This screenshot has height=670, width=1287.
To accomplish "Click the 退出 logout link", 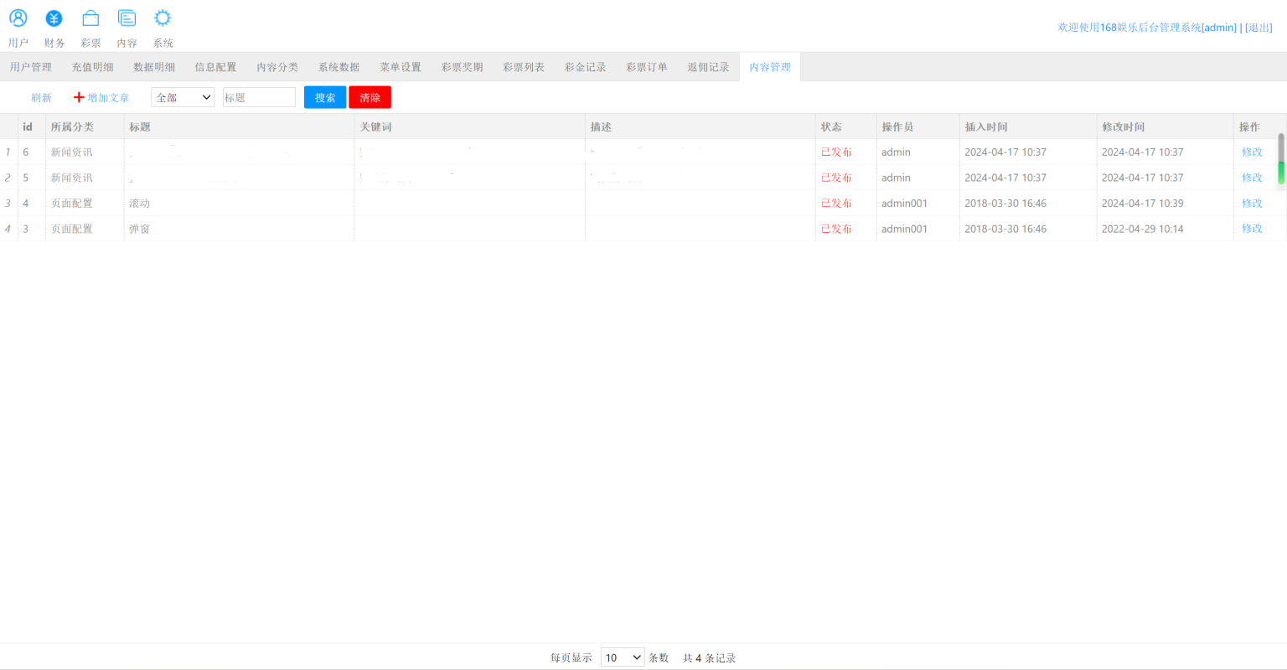I will point(1259,28).
